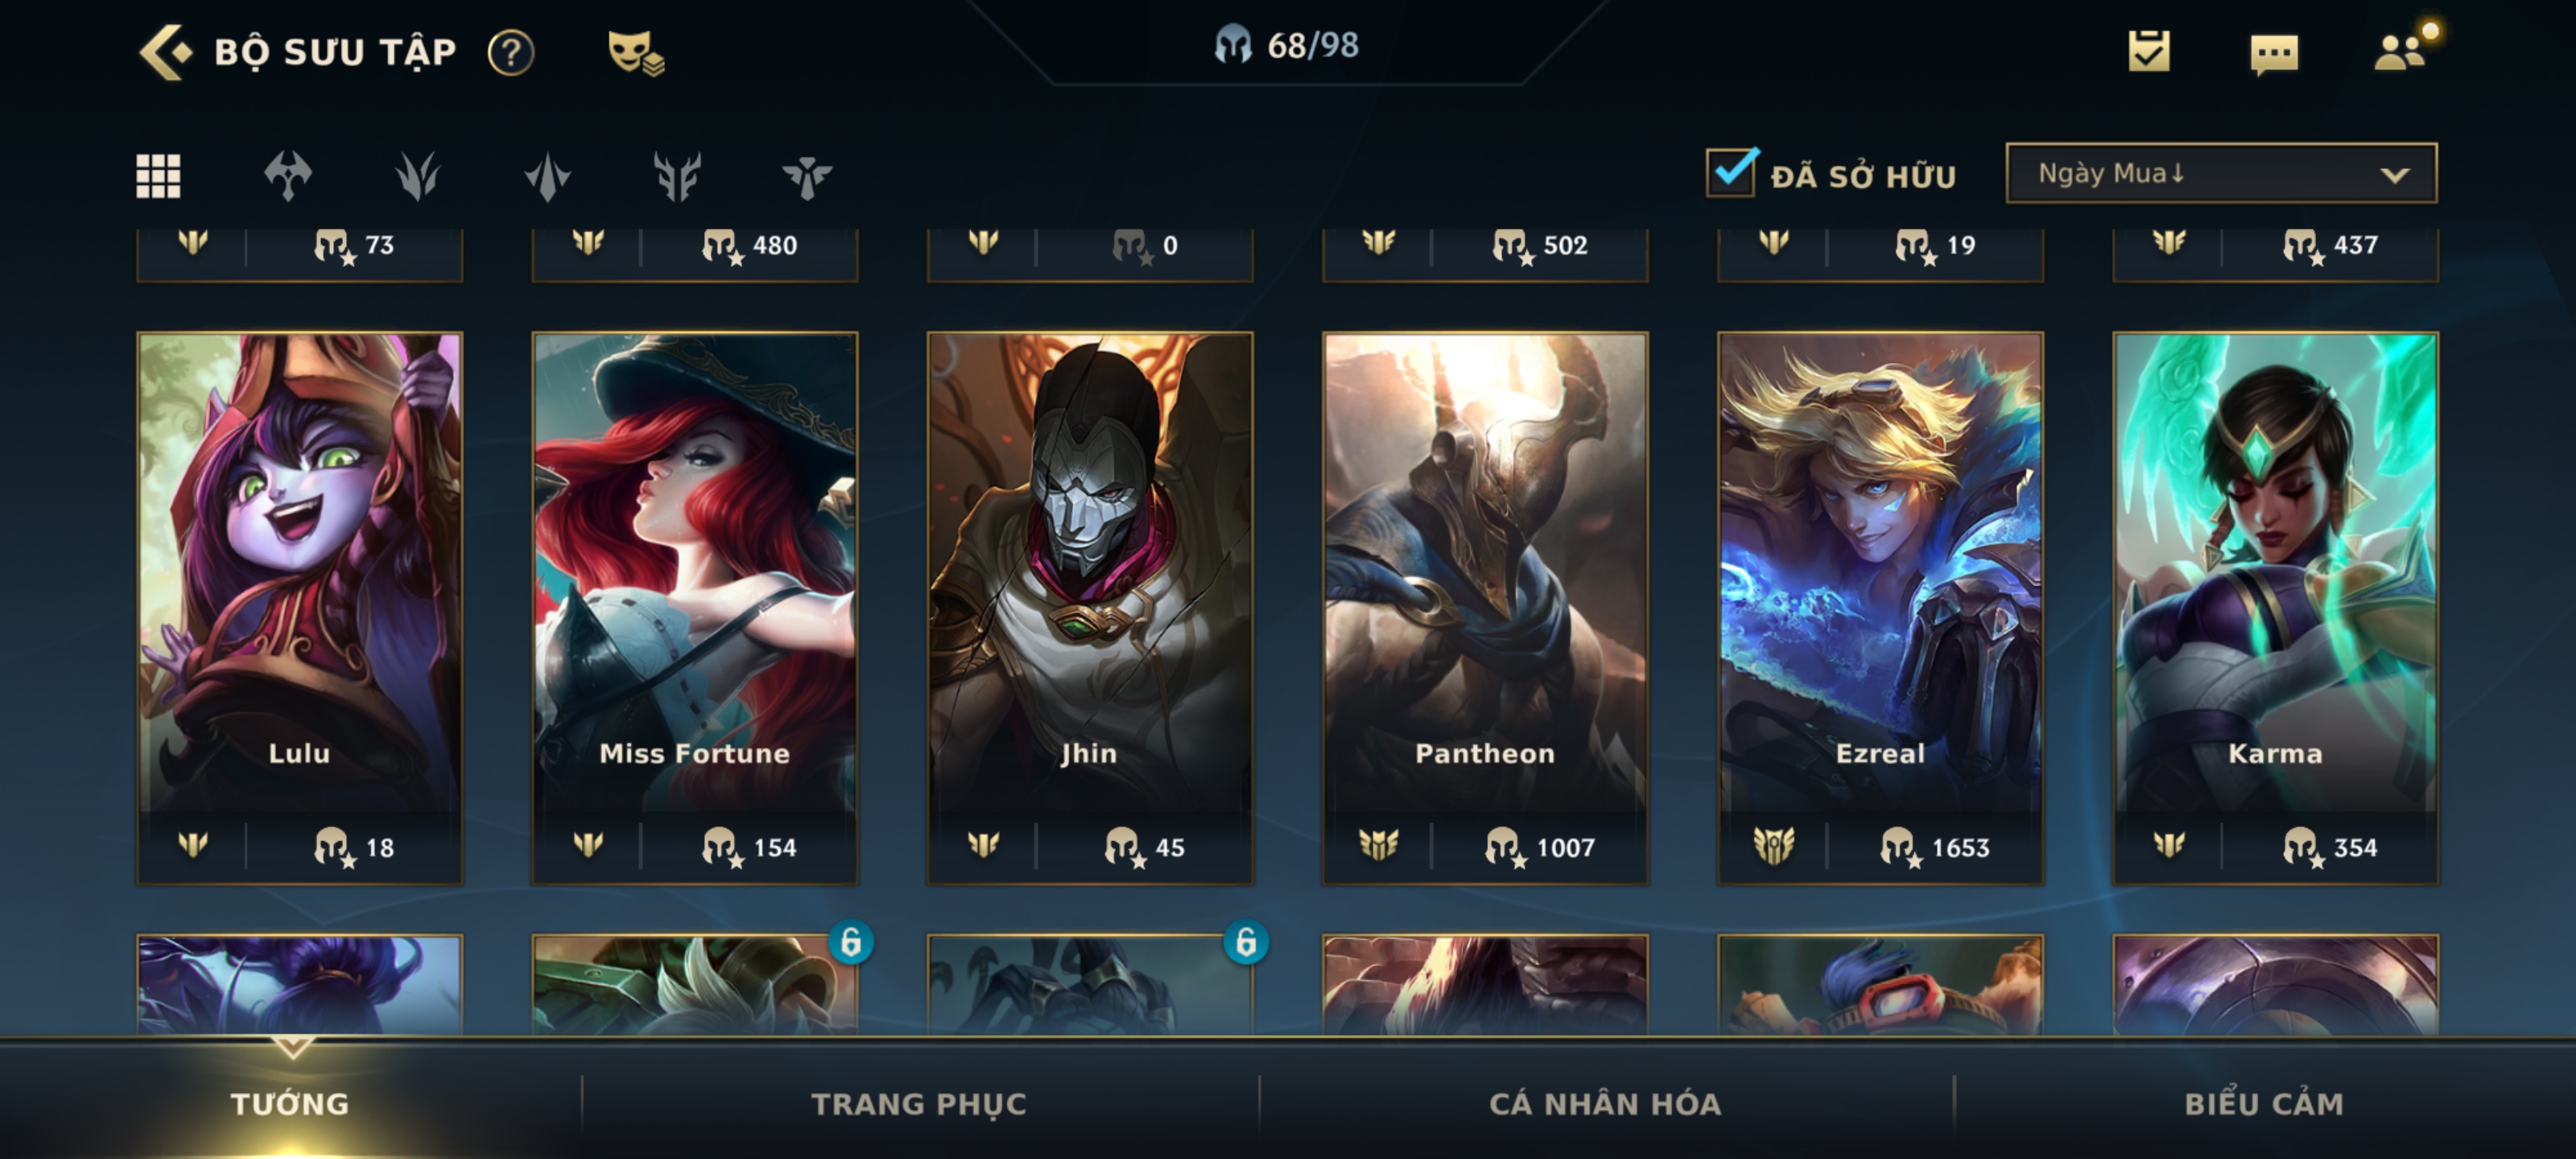Open the Ezreal champion card
2576x1159 pixels.
click(1880, 608)
